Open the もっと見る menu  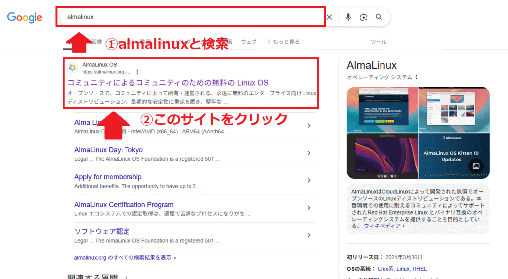[283, 42]
